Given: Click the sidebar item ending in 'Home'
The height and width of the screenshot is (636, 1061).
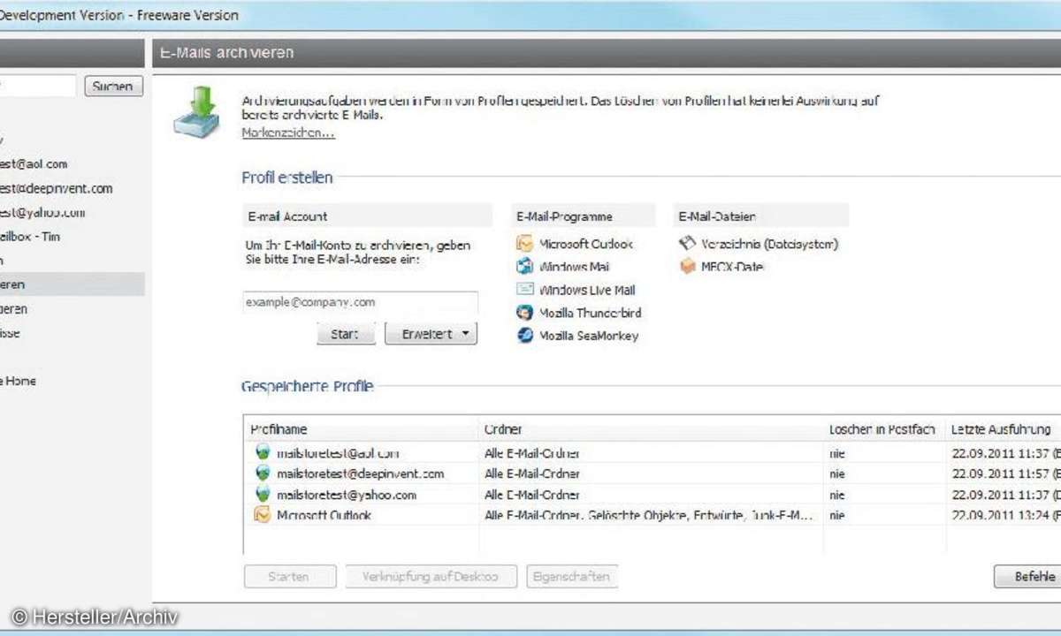Looking at the screenshot, I should 18,381.
